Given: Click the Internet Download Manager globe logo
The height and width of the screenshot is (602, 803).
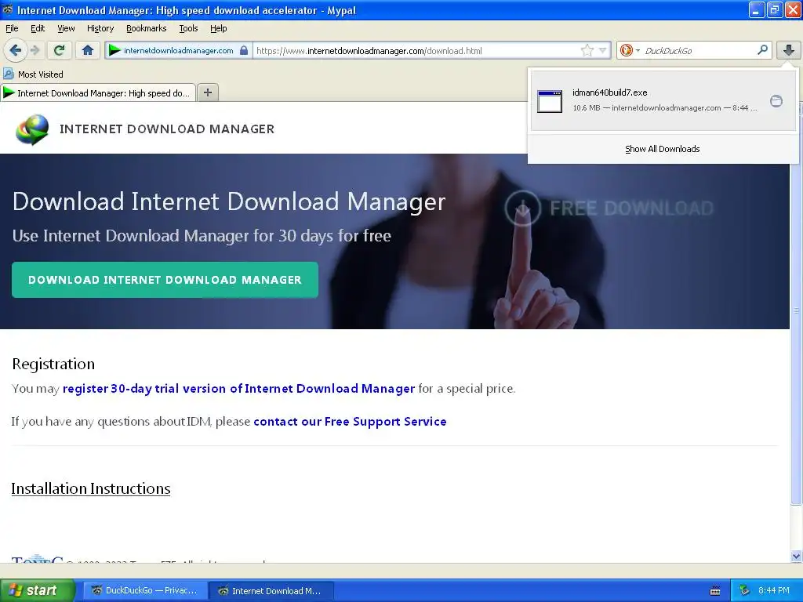Looking at the screenshot, I should click(x=31, y=129).
